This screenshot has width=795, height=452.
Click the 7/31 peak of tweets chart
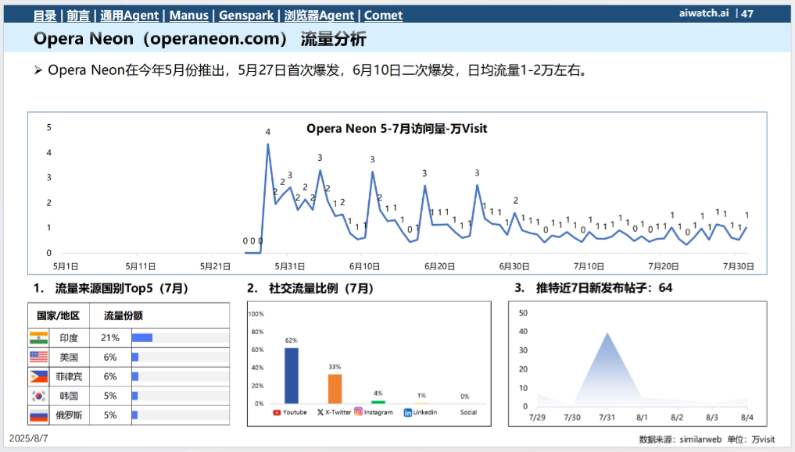click(607, 333)
